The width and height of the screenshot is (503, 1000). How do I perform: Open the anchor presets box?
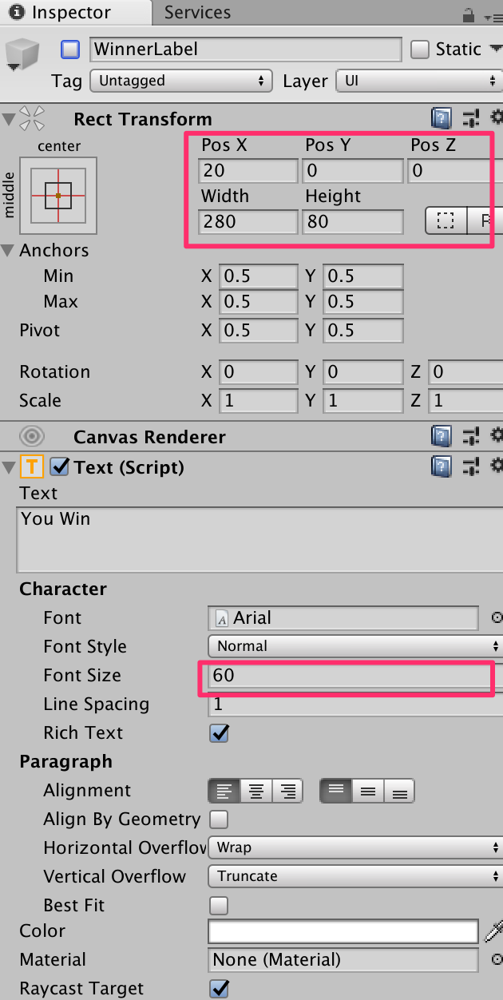58,194
